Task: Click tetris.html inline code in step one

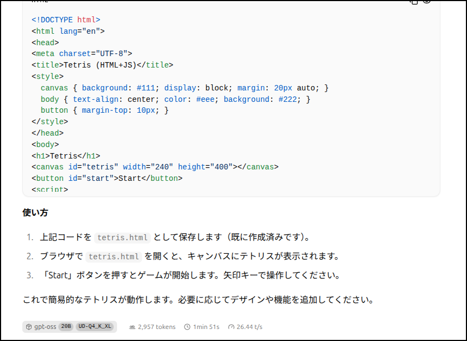Action: pos(122,238)
